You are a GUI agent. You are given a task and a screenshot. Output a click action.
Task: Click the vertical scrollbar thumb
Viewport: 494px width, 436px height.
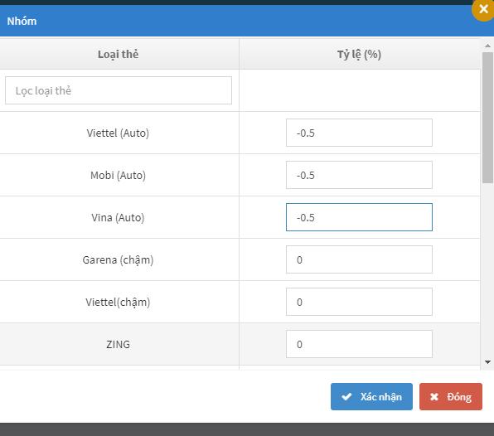487,117
